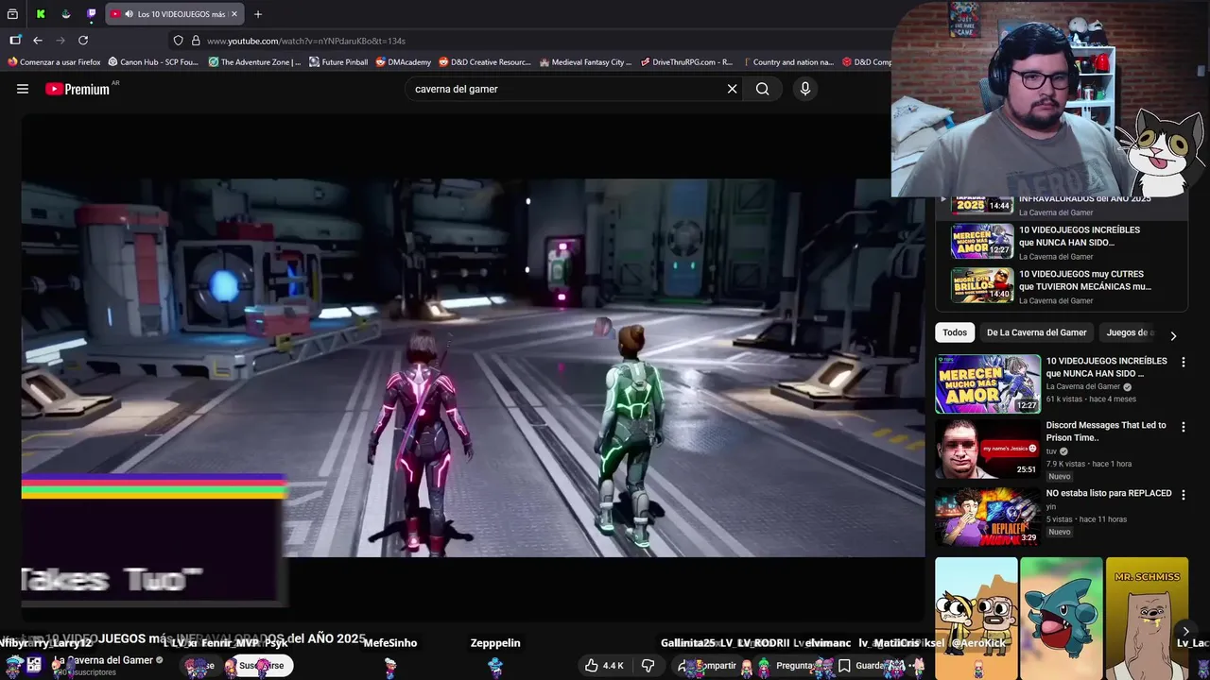Viewport: 1210px width, 680px height.
Task: Close the Los 10 VIDEOJUEGOS tab
Action: tap(234, 14)
